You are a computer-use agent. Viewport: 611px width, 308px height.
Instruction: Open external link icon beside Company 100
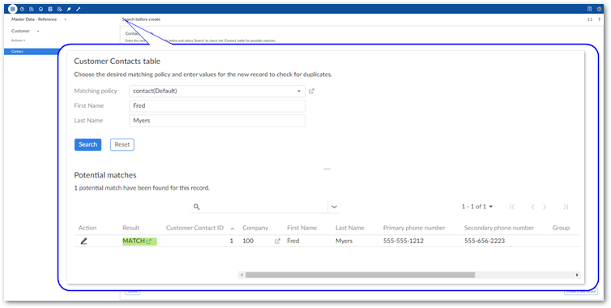(x=277, y=242)
